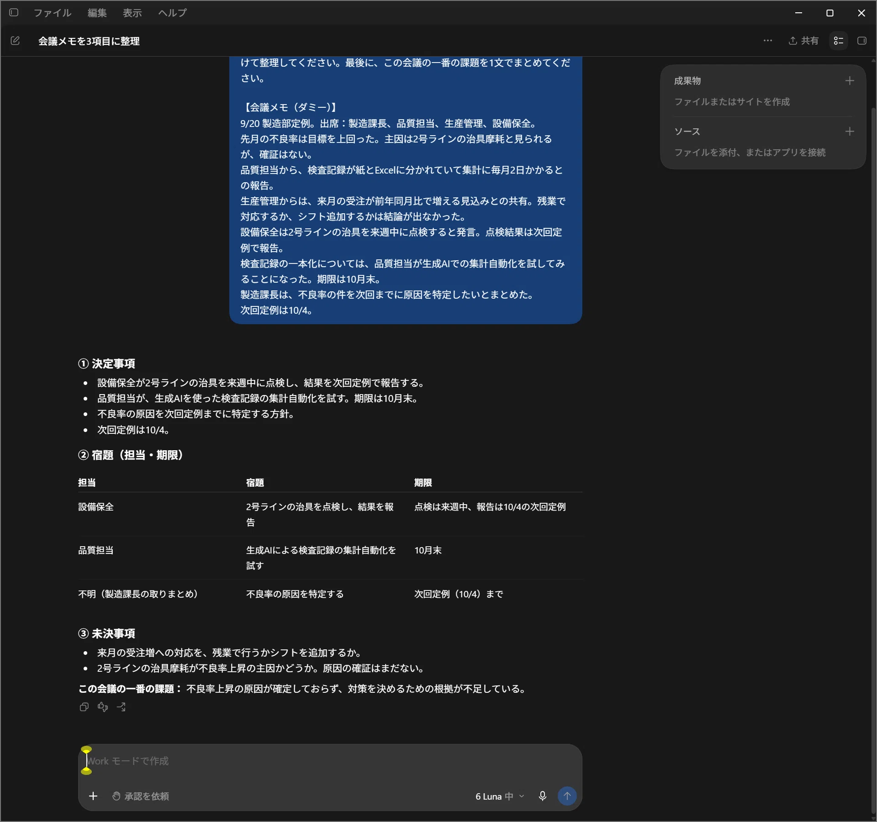Rate the response with thumbs icon

(x=103, y=707)
